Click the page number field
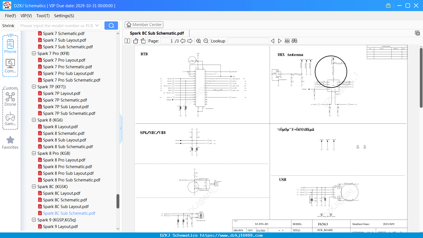 (167, 41)
